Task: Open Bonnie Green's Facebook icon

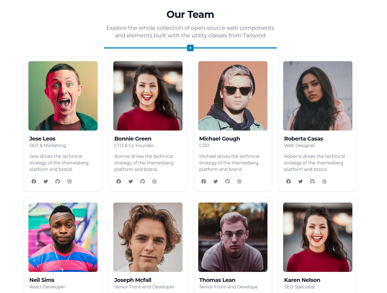Action: (x=119, y=181)
